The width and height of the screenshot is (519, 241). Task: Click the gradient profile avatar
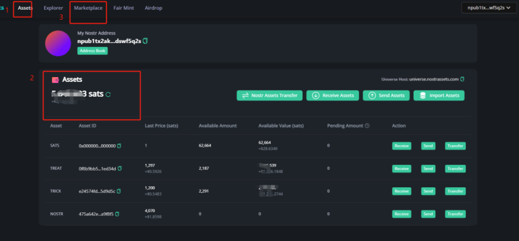(x=58, y=43)
